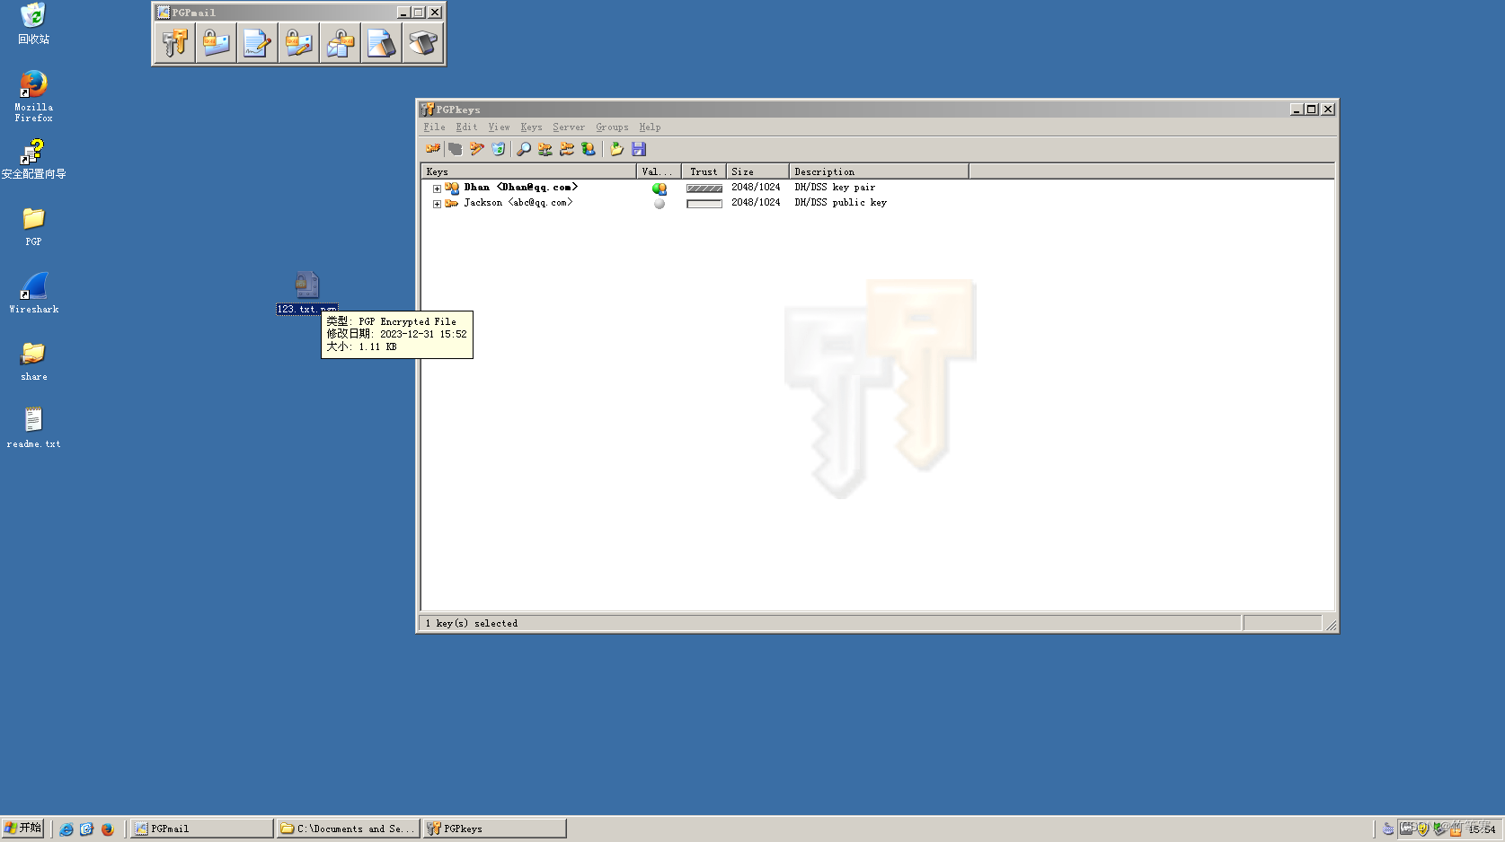Open the Server menu in PGPkeys
This screenshot has height=842, width=1505.
(x=569, y=127)
